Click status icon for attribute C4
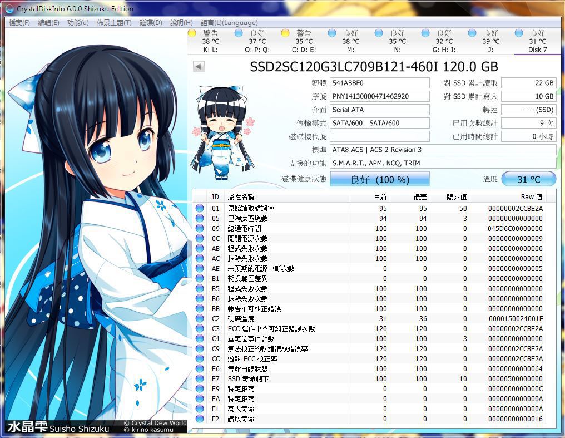Viewport: 565px width, 438px height. 199,338
